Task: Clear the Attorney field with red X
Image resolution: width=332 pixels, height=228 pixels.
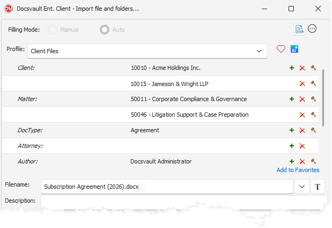Action: tap(302, 146)
